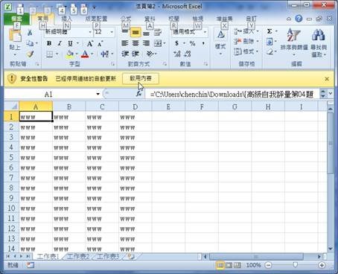Toggle Bold formatting
The image size is (338, 274).
tap(49, 43)
